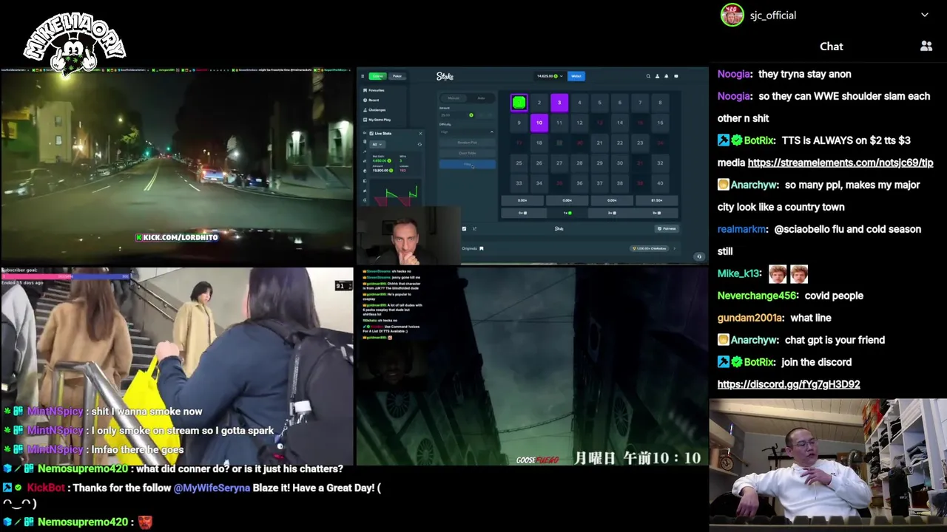Click the 1x hits indicator
The image size is (947, 532).
[567, 213]
